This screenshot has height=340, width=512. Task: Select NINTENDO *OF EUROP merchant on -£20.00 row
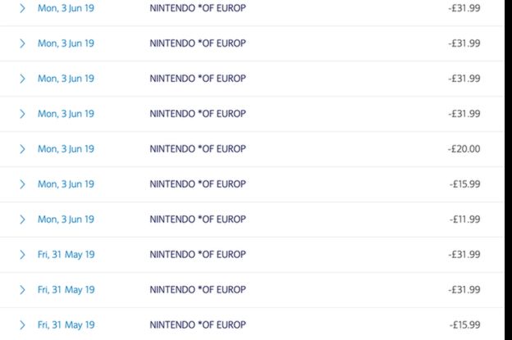198,149
